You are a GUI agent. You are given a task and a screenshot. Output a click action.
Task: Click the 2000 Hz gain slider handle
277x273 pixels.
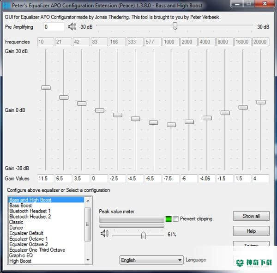point(189,122)
